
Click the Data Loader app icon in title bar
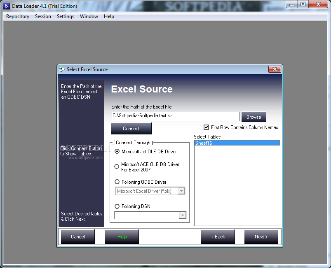(x=6, y=6)
